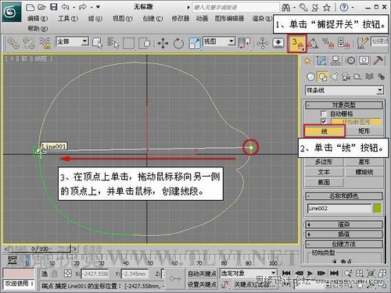Switch to the Hierarchy panel tab
Viewport: 391px width, 293px height.
335,61
